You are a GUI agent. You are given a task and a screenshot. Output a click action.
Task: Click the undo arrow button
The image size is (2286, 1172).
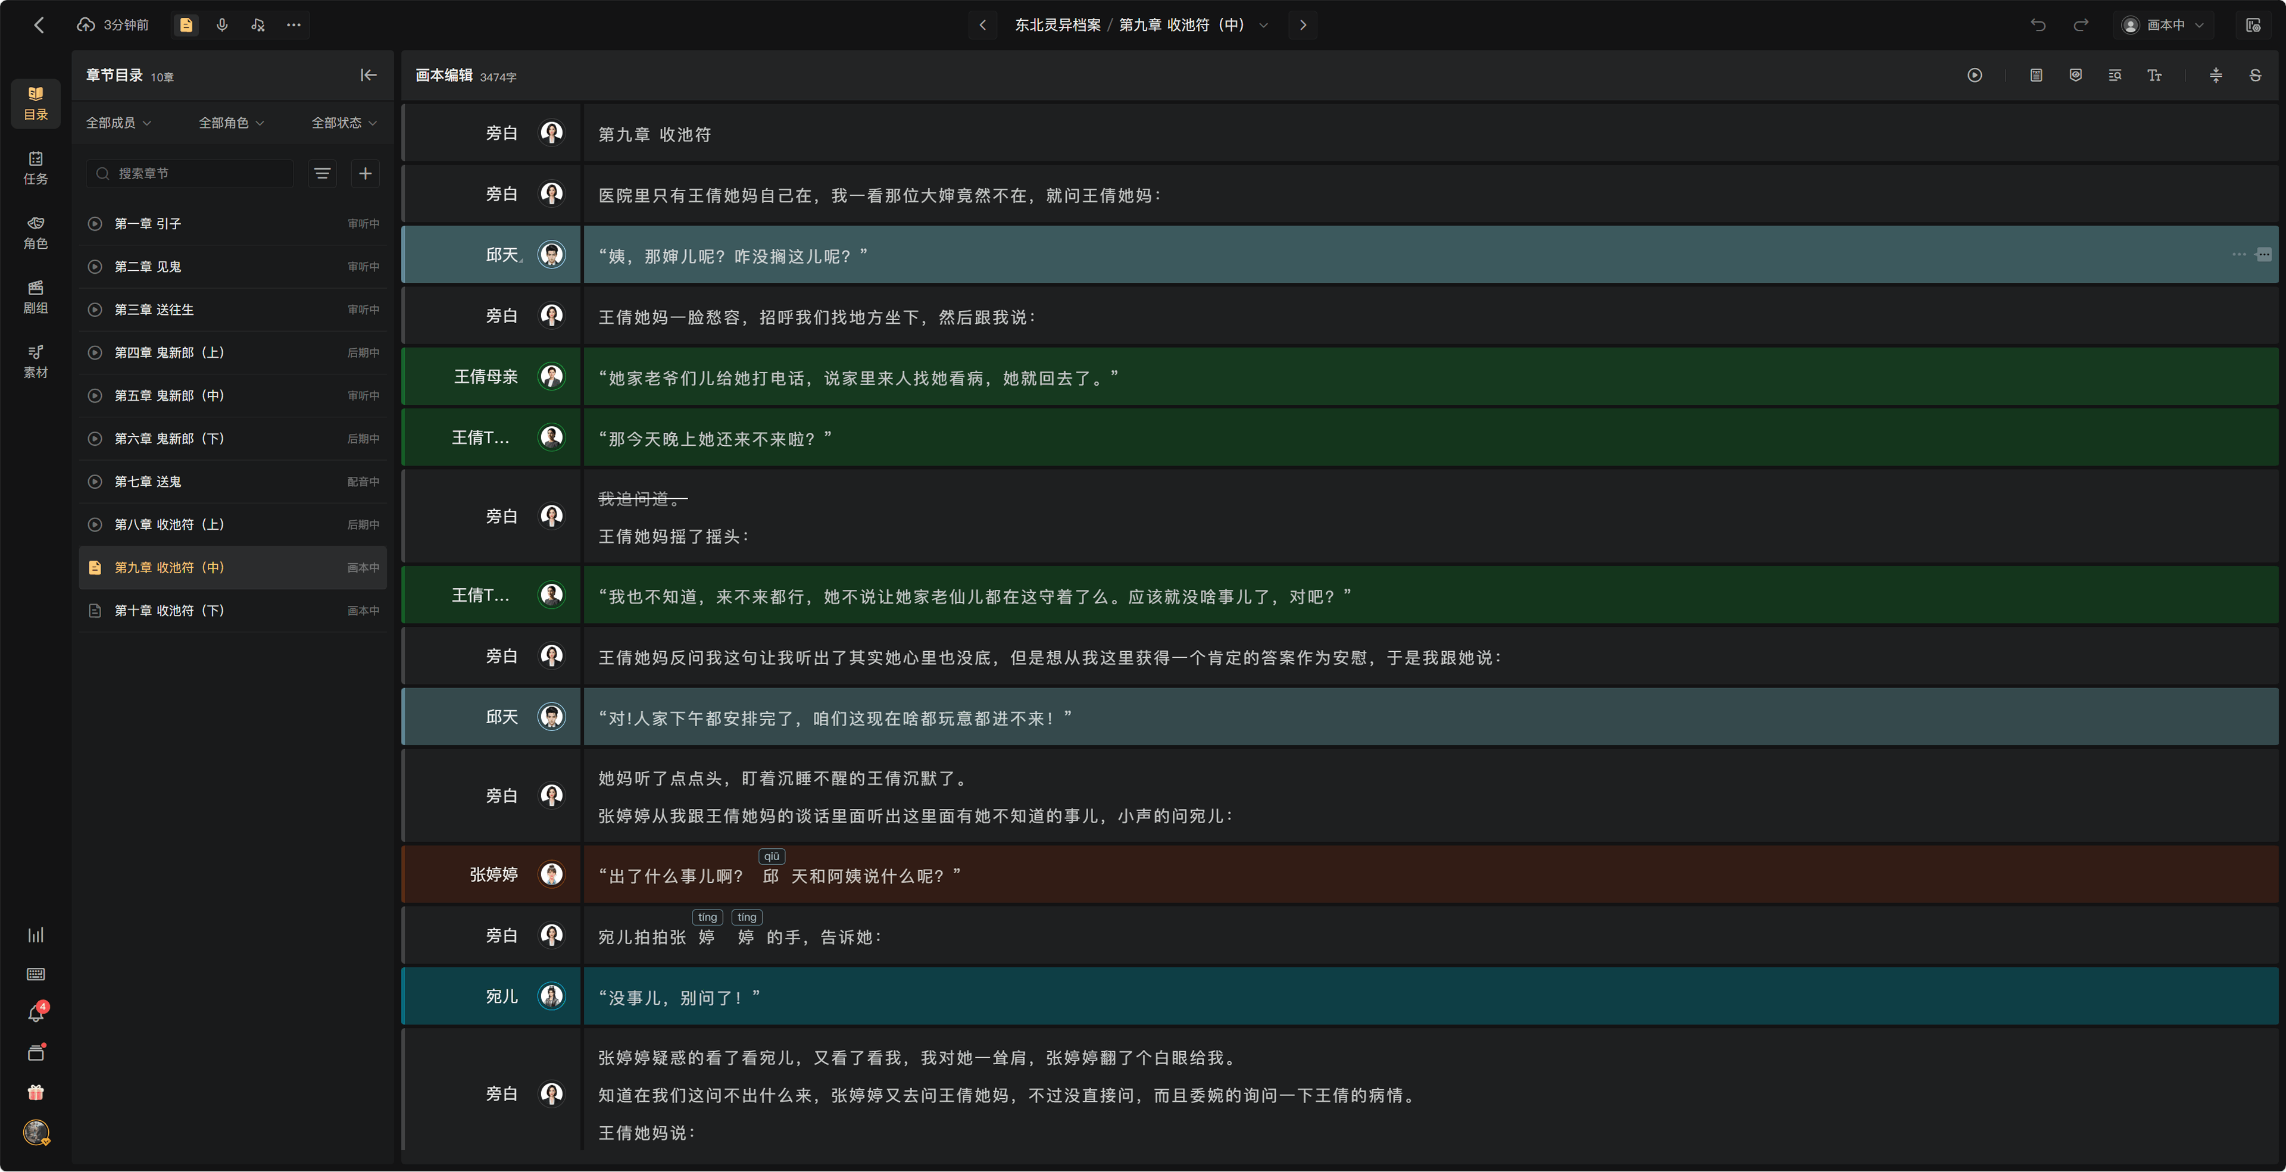point(2038,25)
